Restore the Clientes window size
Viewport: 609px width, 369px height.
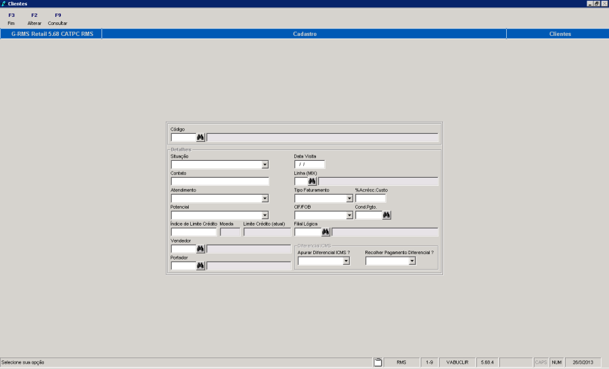597,3
